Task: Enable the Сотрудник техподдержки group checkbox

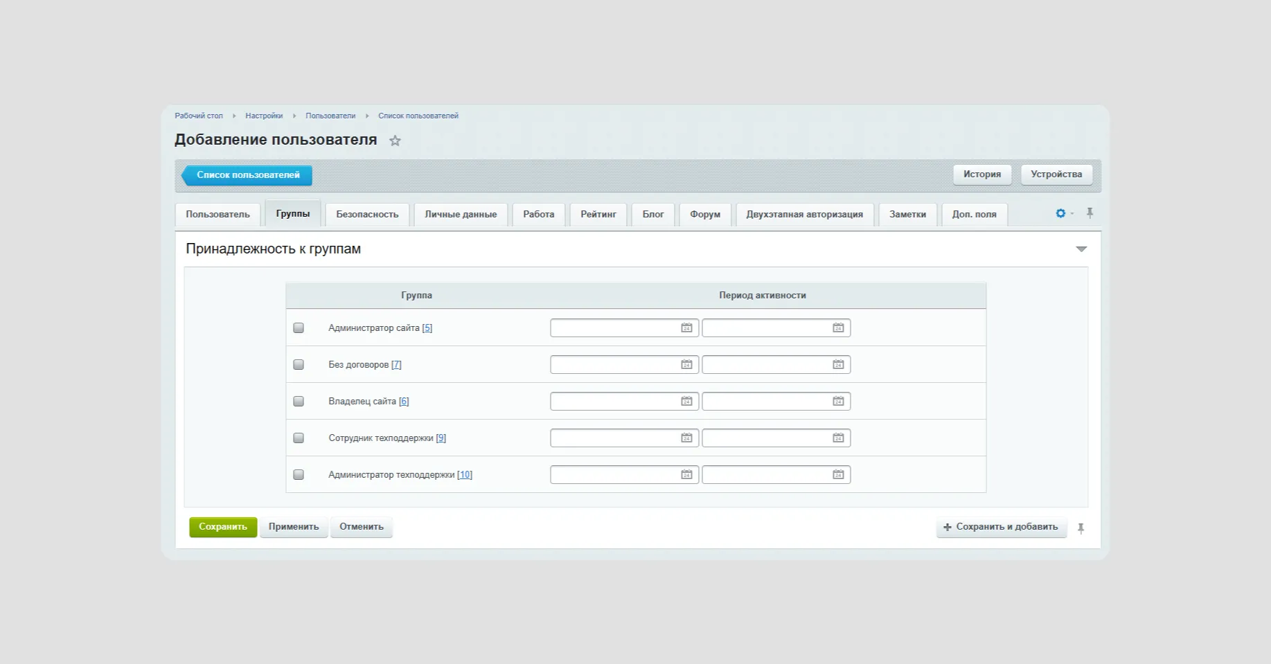Action: (x=299, y=438)
